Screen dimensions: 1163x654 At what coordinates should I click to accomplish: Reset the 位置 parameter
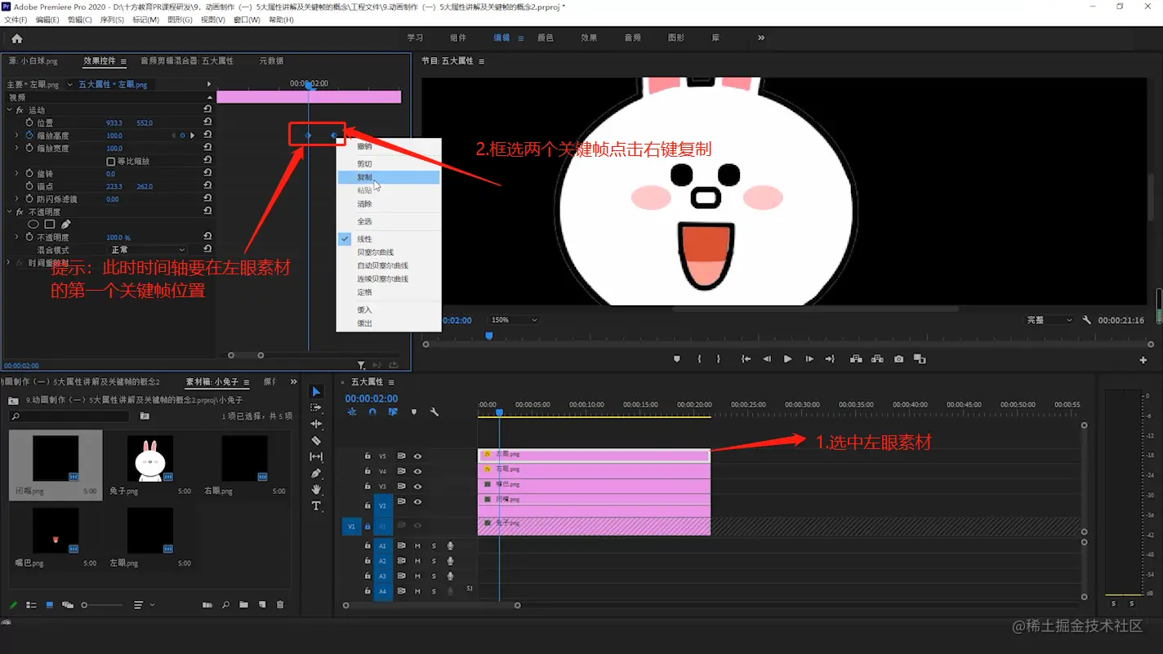coord(207,122)
